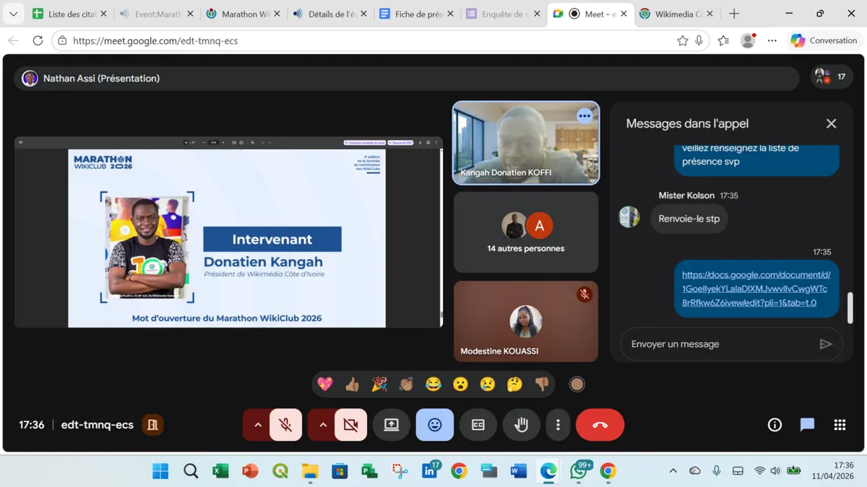Send the thumbs down reaction
This screenshot has width=867, height=487.
pos(542,385)
